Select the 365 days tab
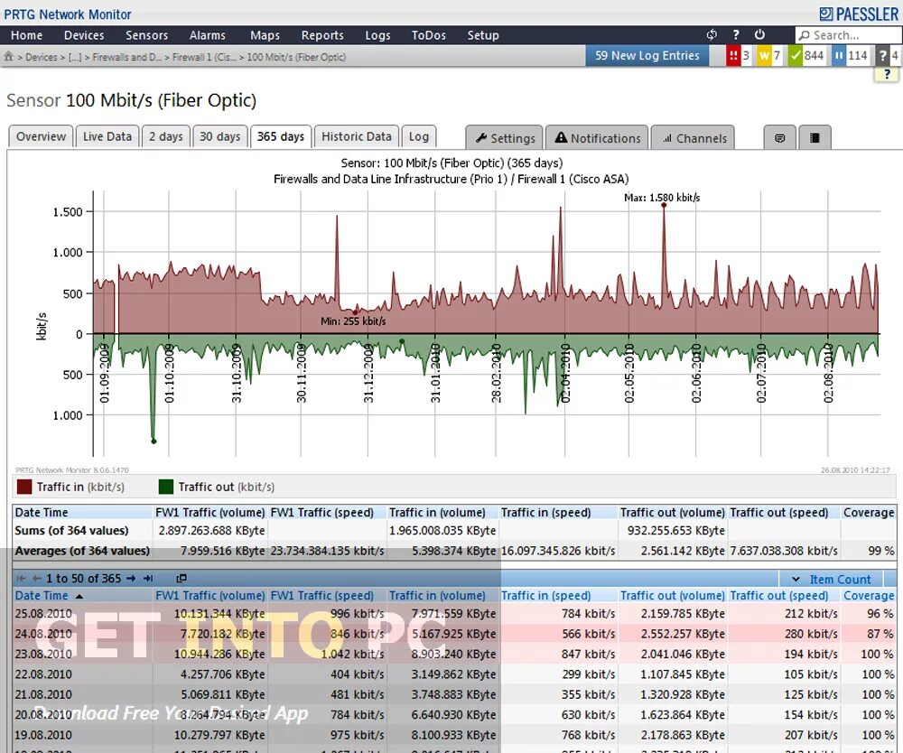The width and height of the screenshot is (903, 753). [x=281, y=136]
